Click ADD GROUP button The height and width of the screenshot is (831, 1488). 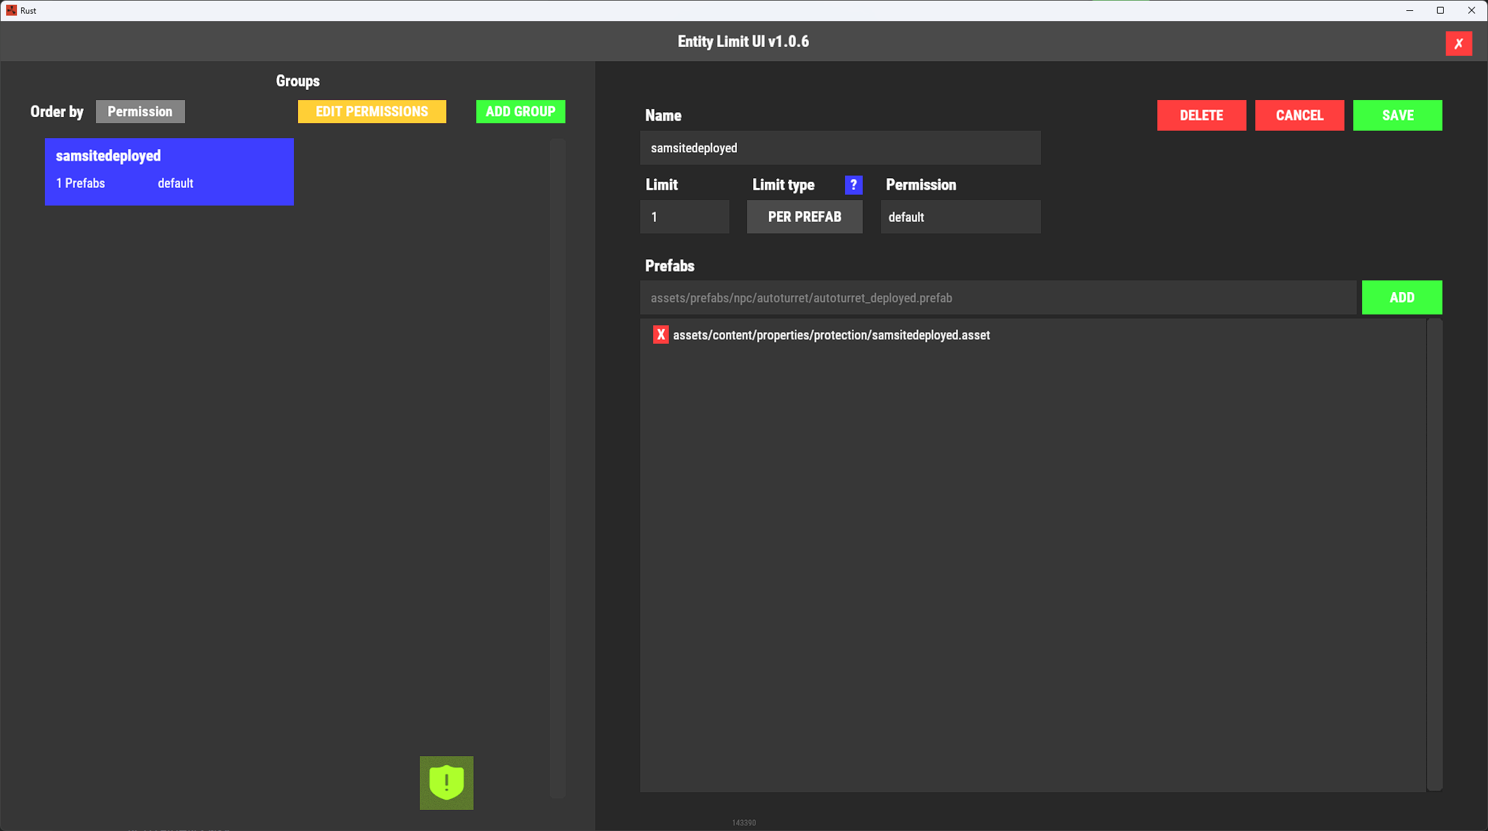click(520, 112)
